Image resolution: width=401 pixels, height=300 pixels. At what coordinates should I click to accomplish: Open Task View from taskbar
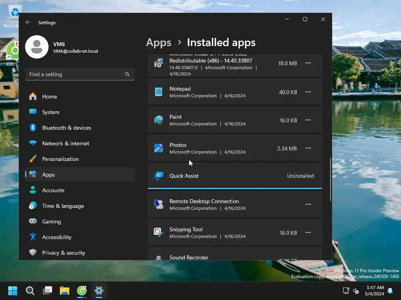click(x=47, y=291)
